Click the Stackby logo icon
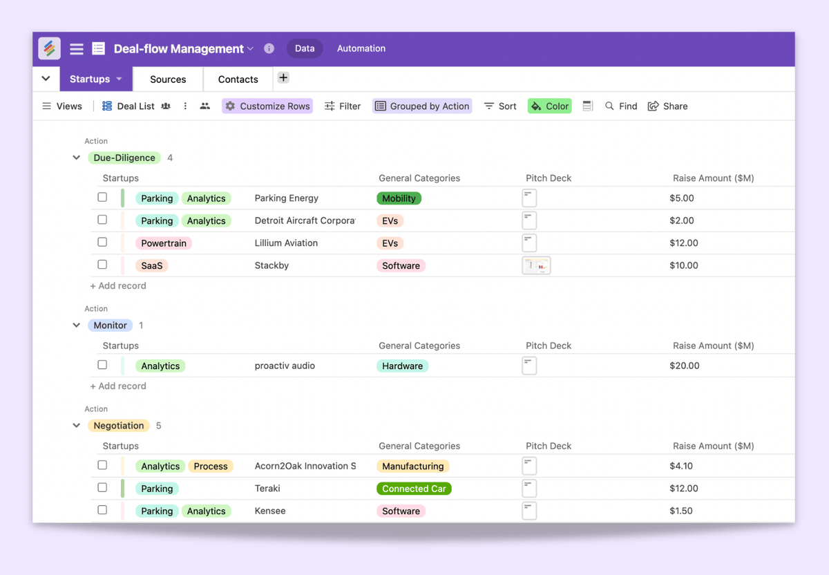The width and height of the screenshot is (829, 575). (x=48, y=48)
